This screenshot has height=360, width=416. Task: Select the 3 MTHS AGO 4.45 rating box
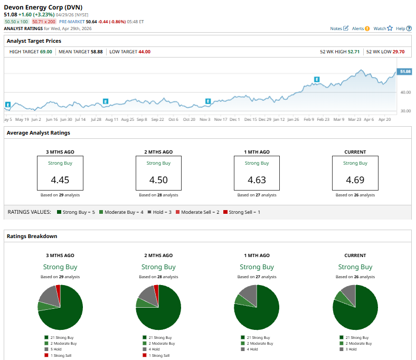(60, 173)
